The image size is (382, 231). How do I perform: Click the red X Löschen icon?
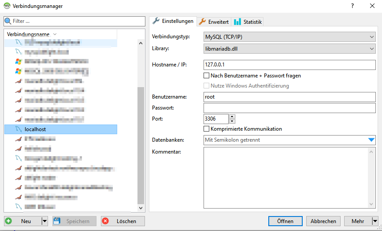pos(105,221)
